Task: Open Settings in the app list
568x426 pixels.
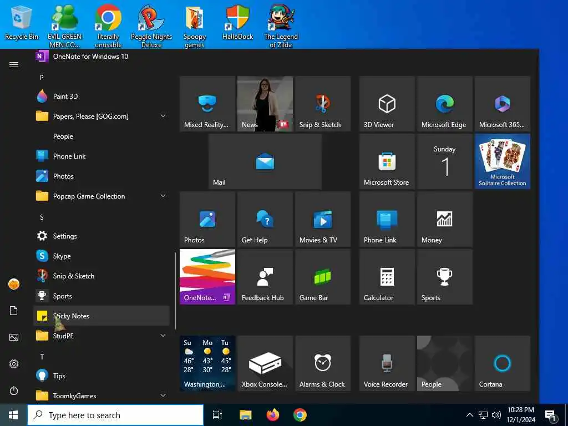Action: pos(101,236)
